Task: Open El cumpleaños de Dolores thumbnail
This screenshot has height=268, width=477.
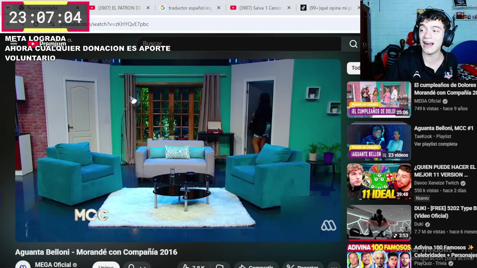Action: (379, 99)
